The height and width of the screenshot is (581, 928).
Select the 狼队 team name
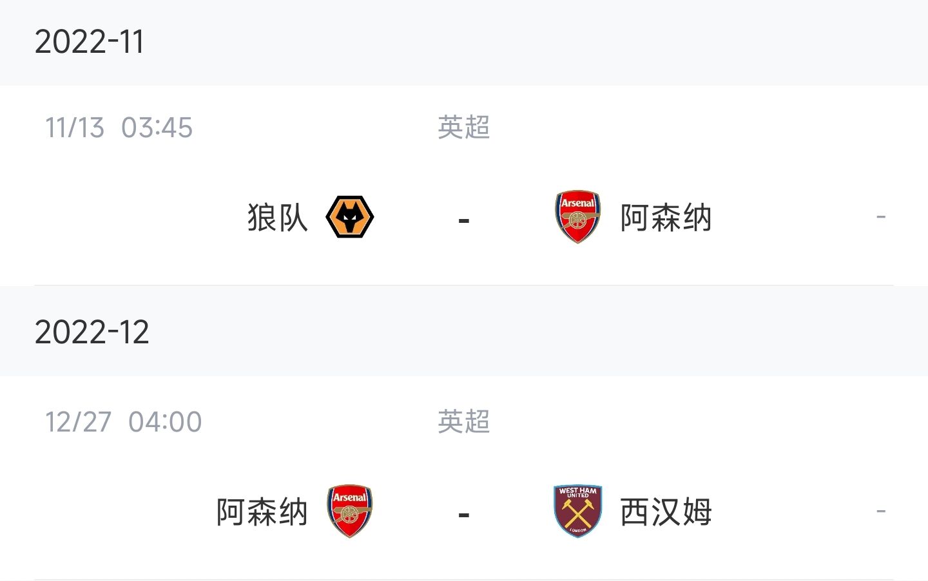(278, 217)
